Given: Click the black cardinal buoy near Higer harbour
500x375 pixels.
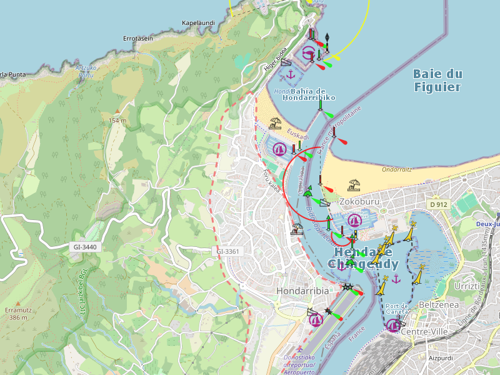Looking at the screenshot, I should (x=327, y=39).
